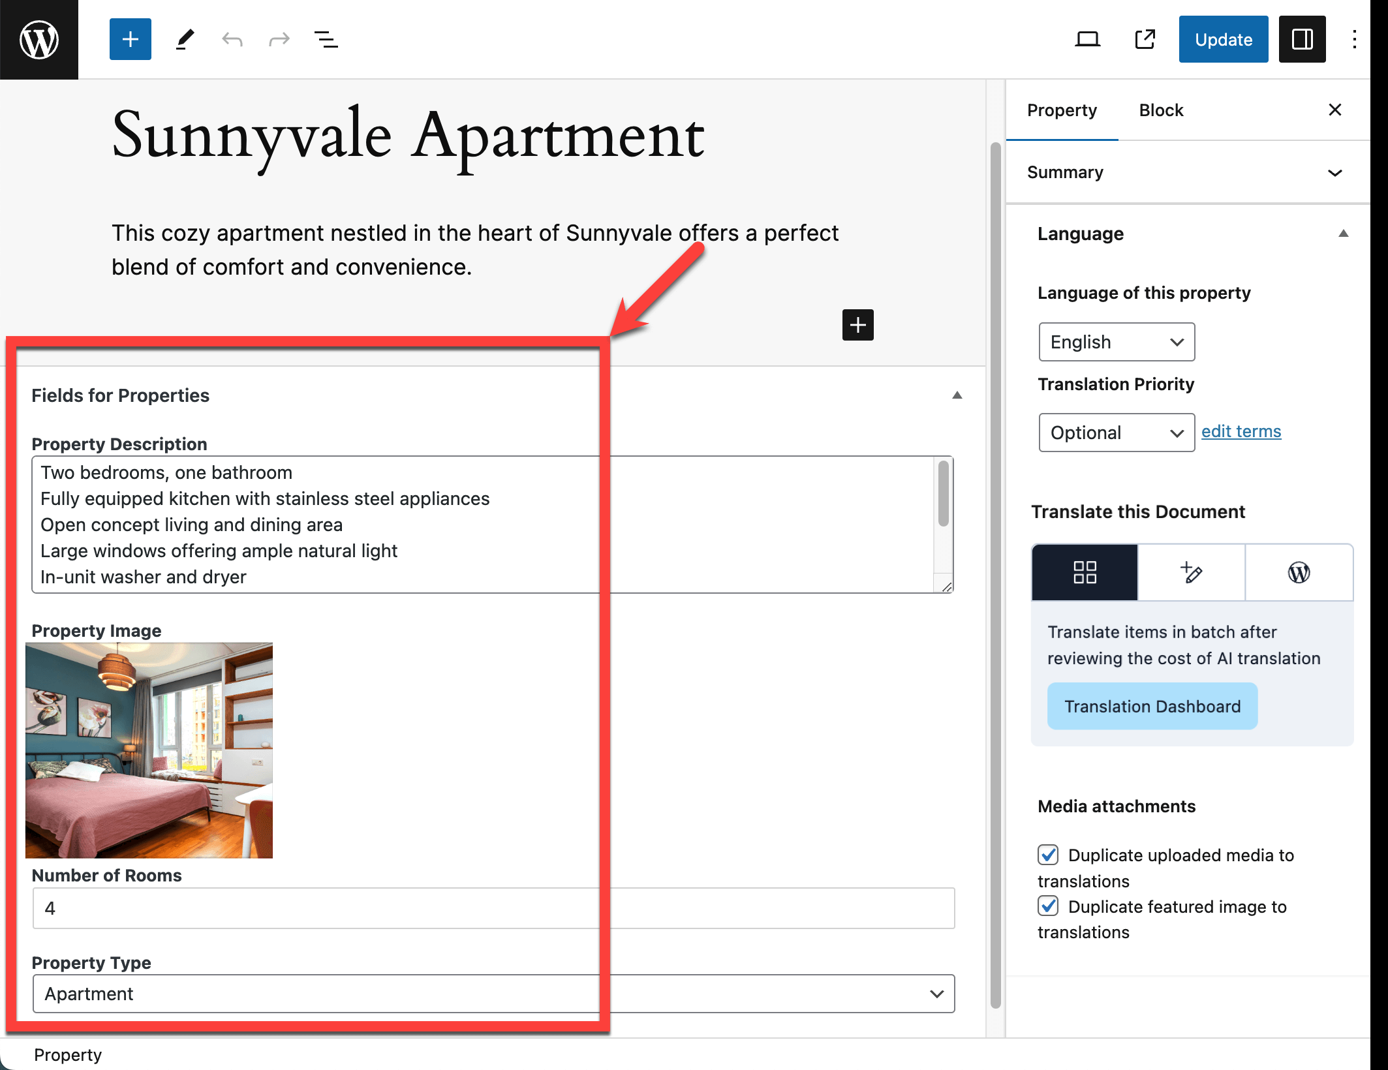Image resolution: width=1388 pixels, height=1070 pixels.
Task: Click the Property Image bedroom thumbnail
Action: click(149, 750)
